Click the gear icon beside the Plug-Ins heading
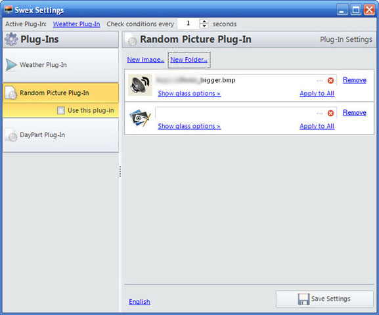The height and width of the screenshot is (315, 379). pyautogui.click(x=11, y=39)
